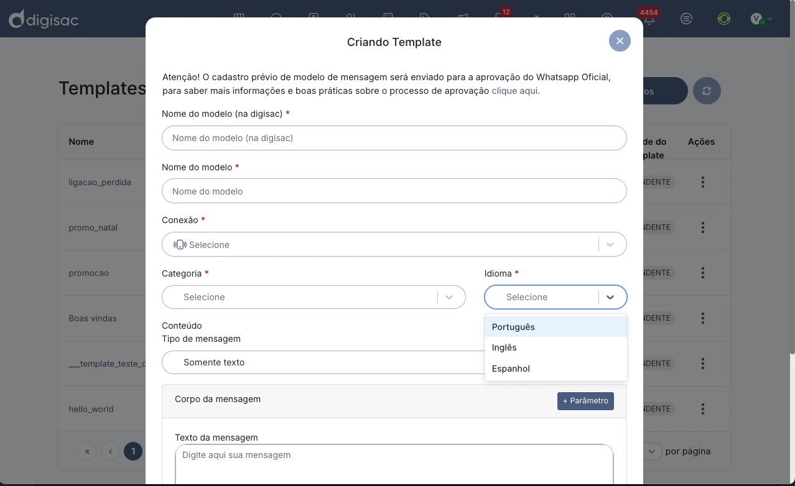Focus the 'Nome do modelo' text field
Image resolution: width=795 pixels, height=486 pixels.
(394, 191)
